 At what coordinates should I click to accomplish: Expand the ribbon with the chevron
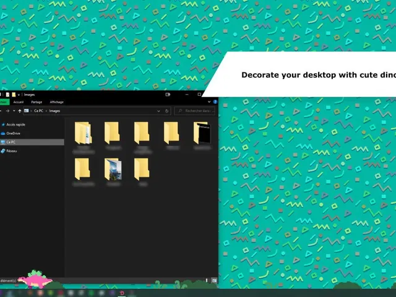point(209,101)
